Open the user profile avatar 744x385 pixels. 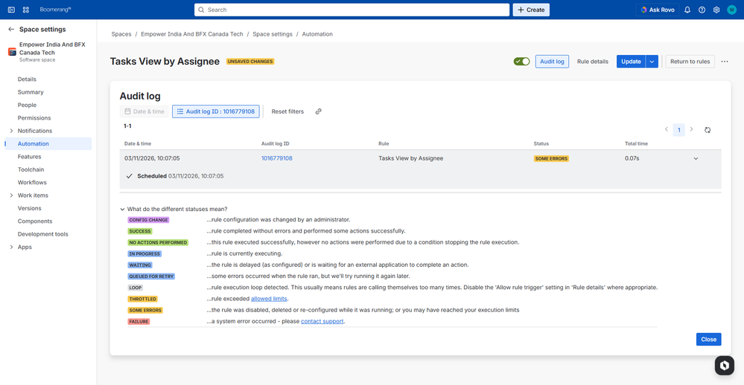(x=731, y=10)
